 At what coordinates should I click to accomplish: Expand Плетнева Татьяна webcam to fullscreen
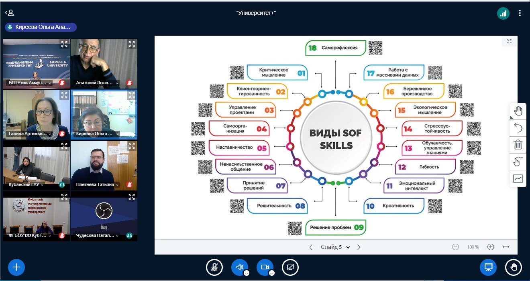[132, 146]
